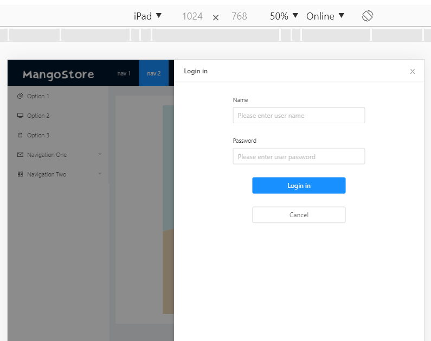Click the Password field label

(245, 141)
